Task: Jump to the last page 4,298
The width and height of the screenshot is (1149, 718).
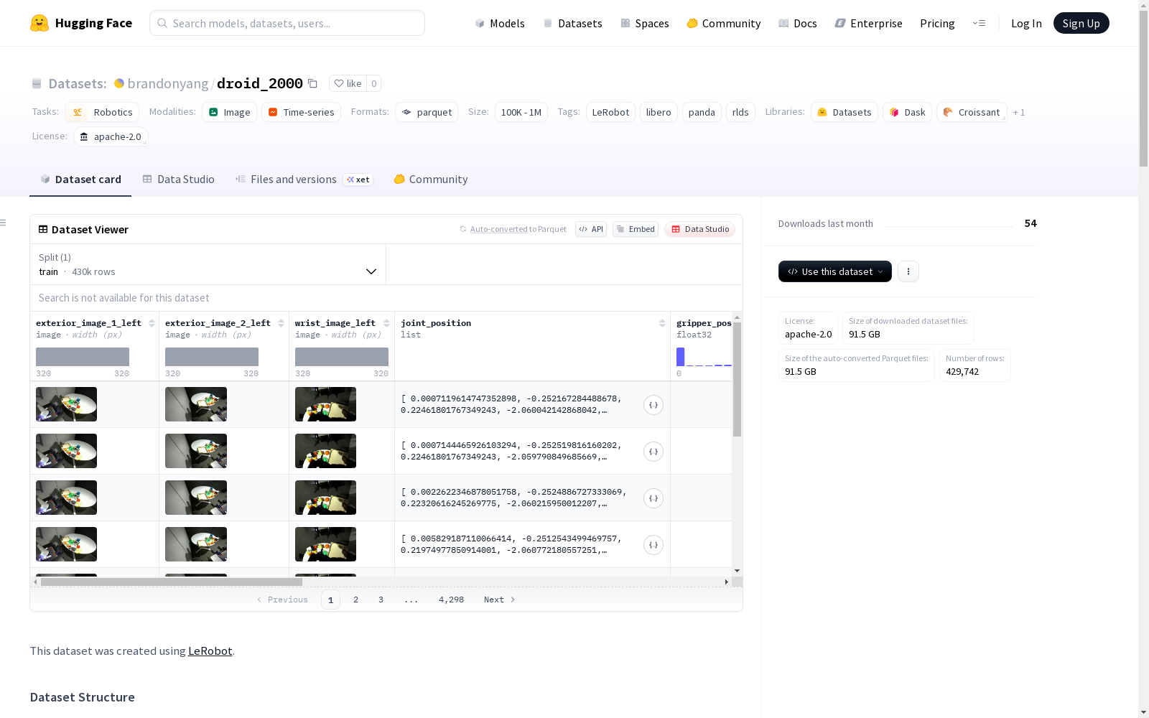Action: pos(451,600)
